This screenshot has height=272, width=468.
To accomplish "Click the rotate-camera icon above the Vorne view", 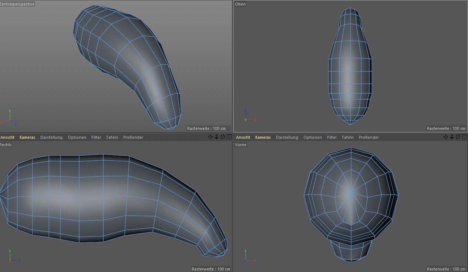I will coord(458,137).
